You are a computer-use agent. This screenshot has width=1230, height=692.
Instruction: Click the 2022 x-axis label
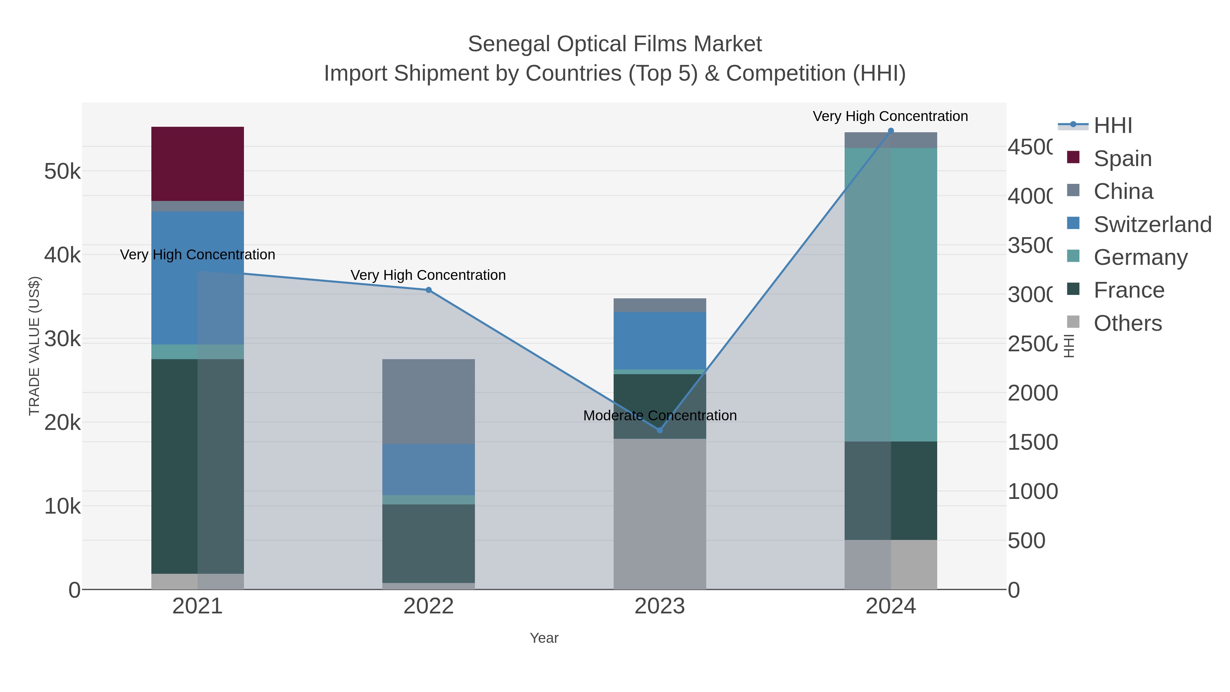[x=428, y=606]
